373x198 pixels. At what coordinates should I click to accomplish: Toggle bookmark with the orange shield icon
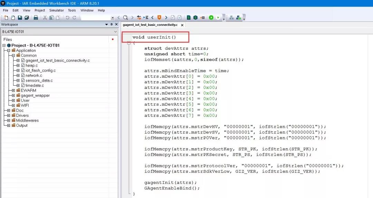point(159,18)
